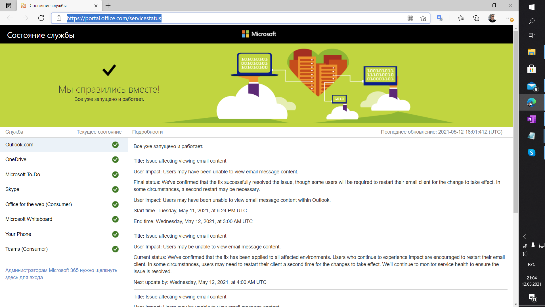Select Your Phone service row
This screenshot has width=545, height=307.
point(64,234)
